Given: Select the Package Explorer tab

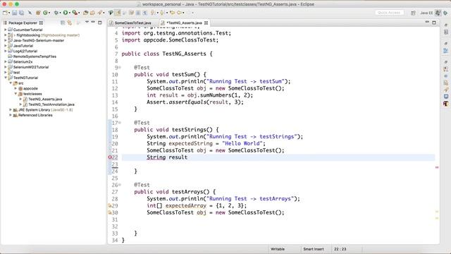Looking at the screenshot, I should 23,23.
